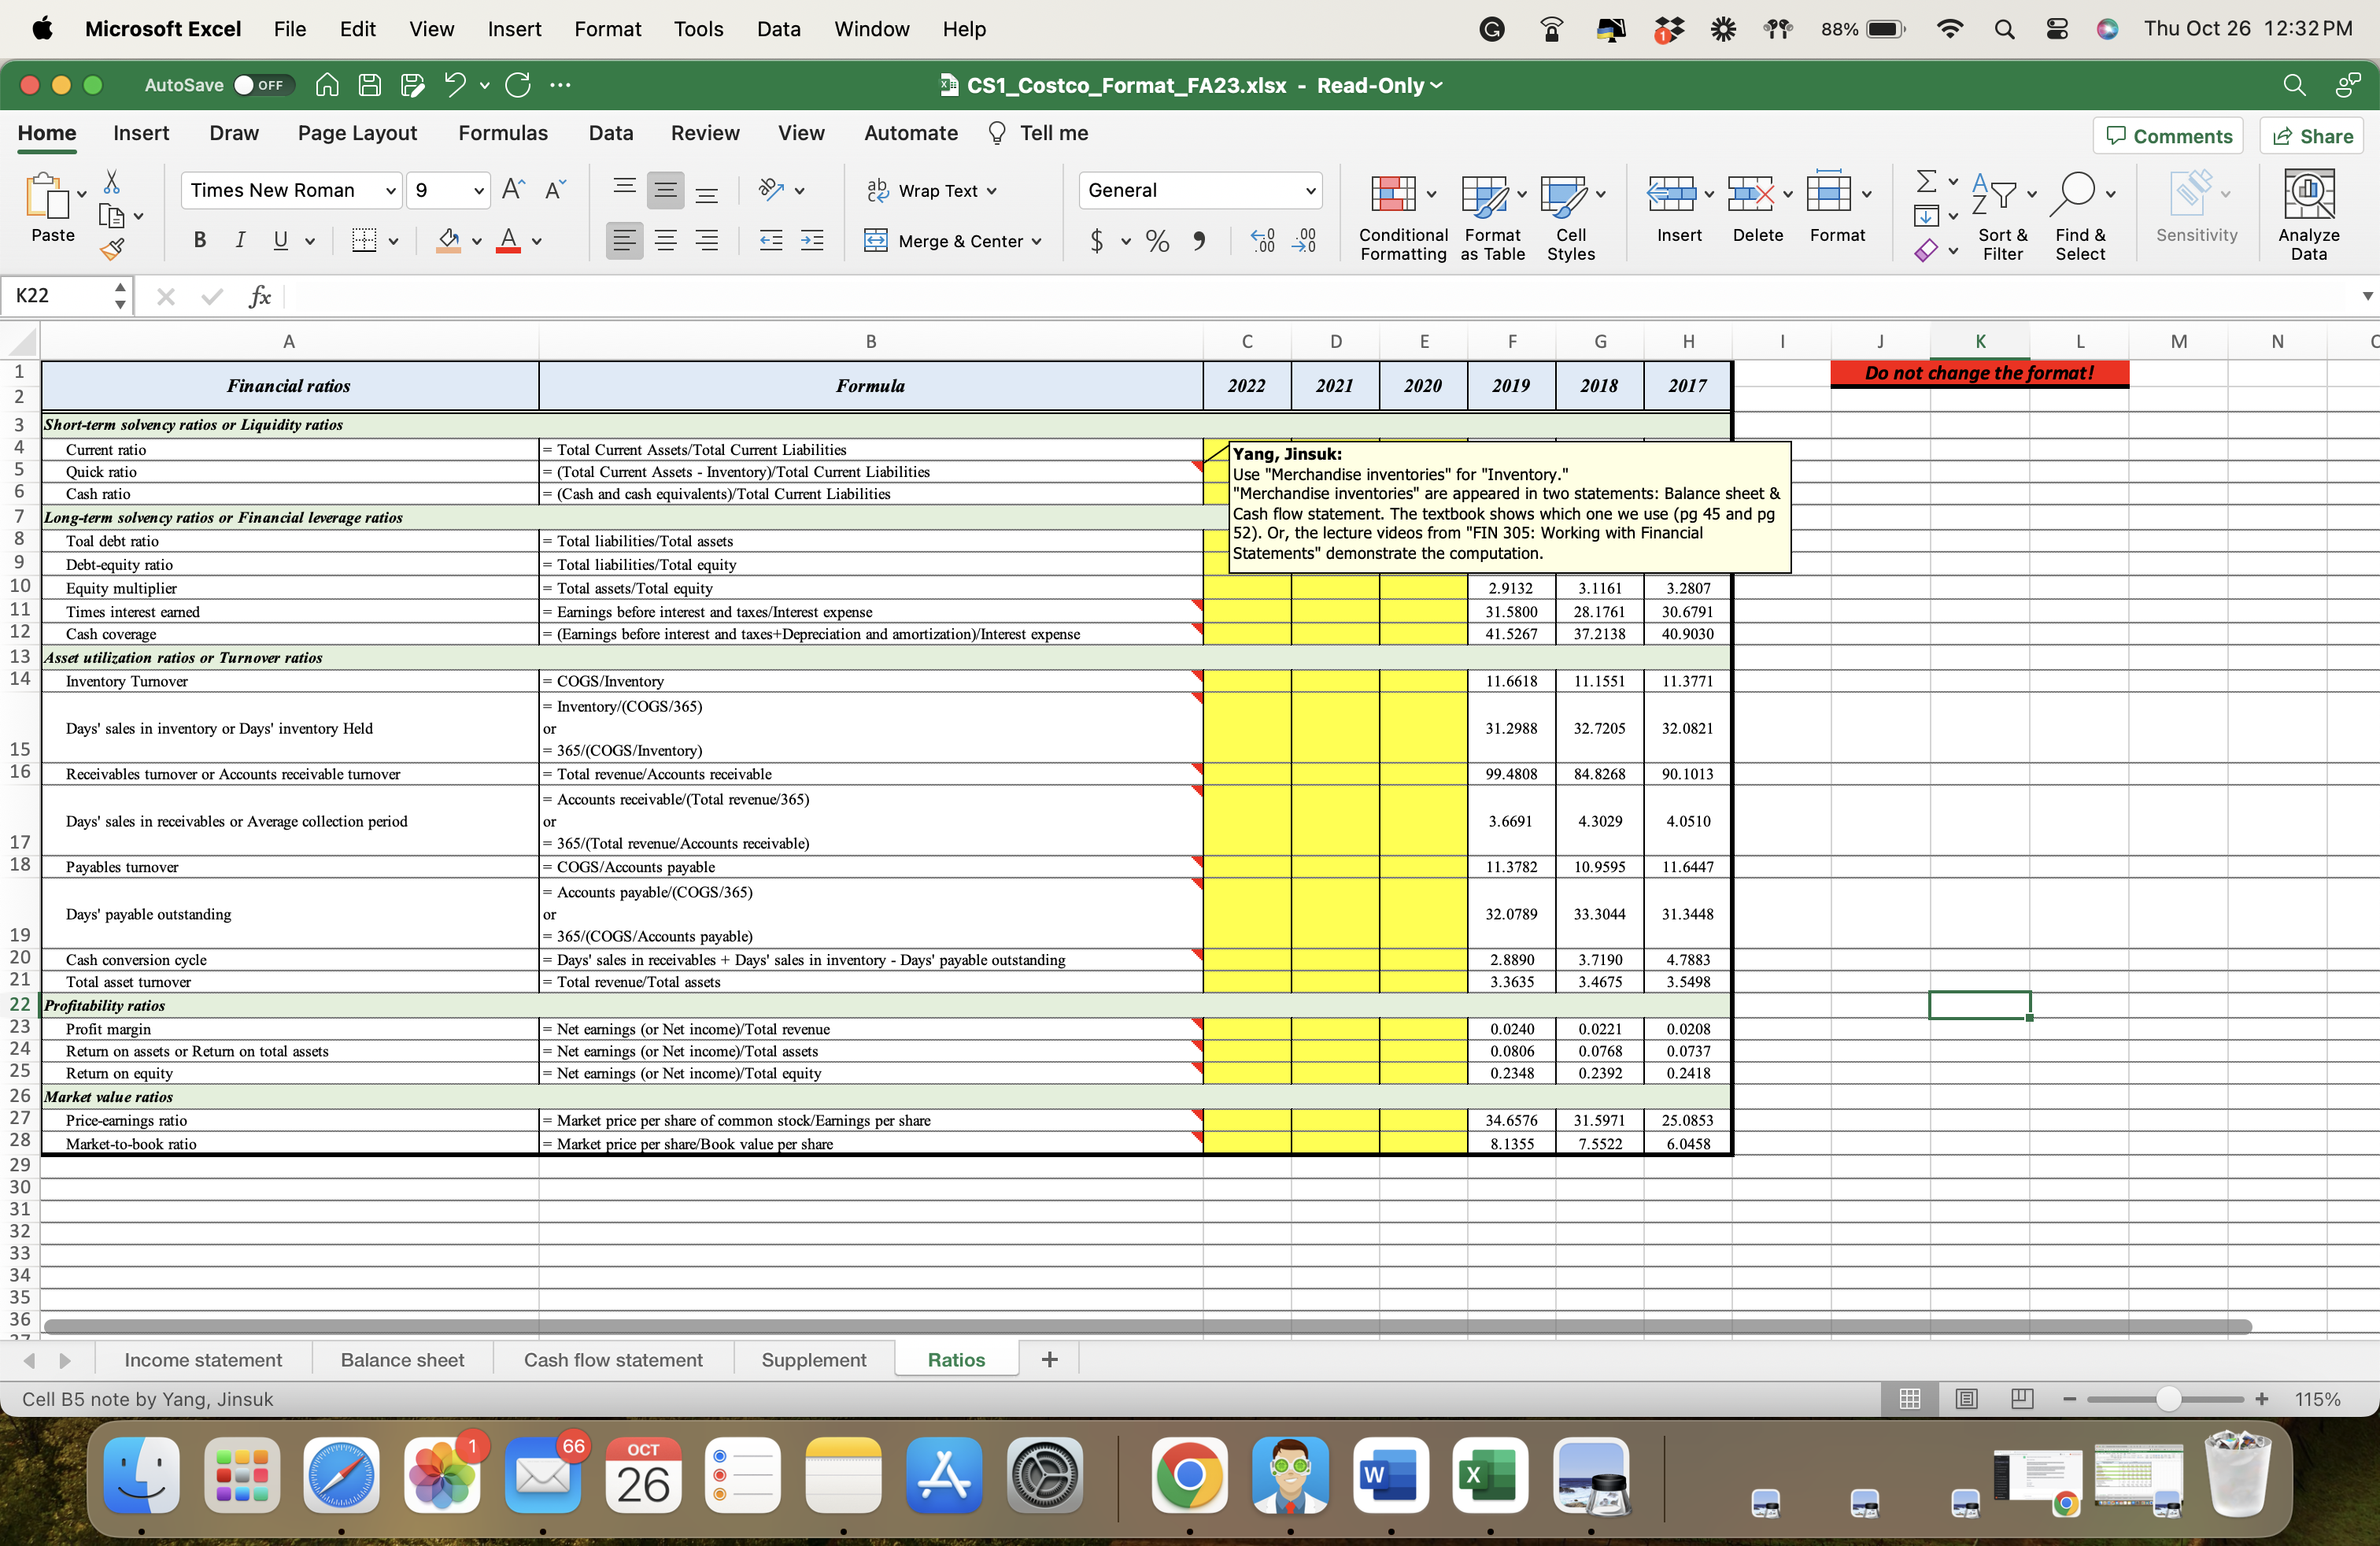Increase font size with large A icon

pyautogui.click(x=513, y=190)
